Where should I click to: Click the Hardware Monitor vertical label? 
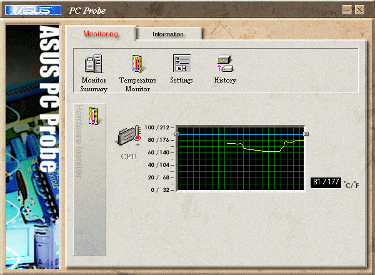pyautogui.click(x=79, y=141)
